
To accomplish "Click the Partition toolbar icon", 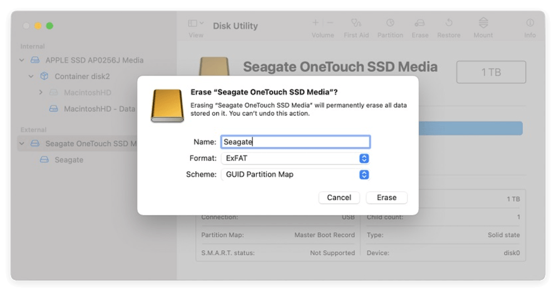I will [x=390, y=23].
